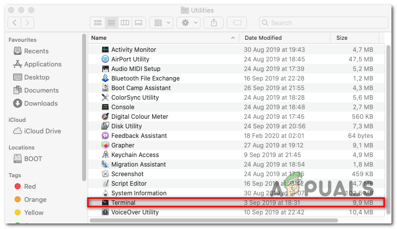The width and height of the screenshot is (397, 229).
Task: Open iCloud Drive in the sidebar
Action: [x=37, y=131]
